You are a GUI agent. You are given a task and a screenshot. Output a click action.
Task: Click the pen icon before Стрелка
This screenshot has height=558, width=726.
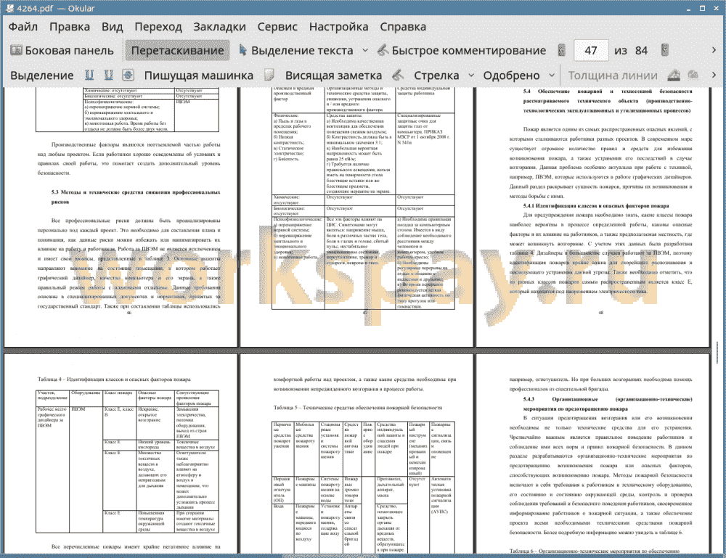pyautogui.click(x=398, y=75)
